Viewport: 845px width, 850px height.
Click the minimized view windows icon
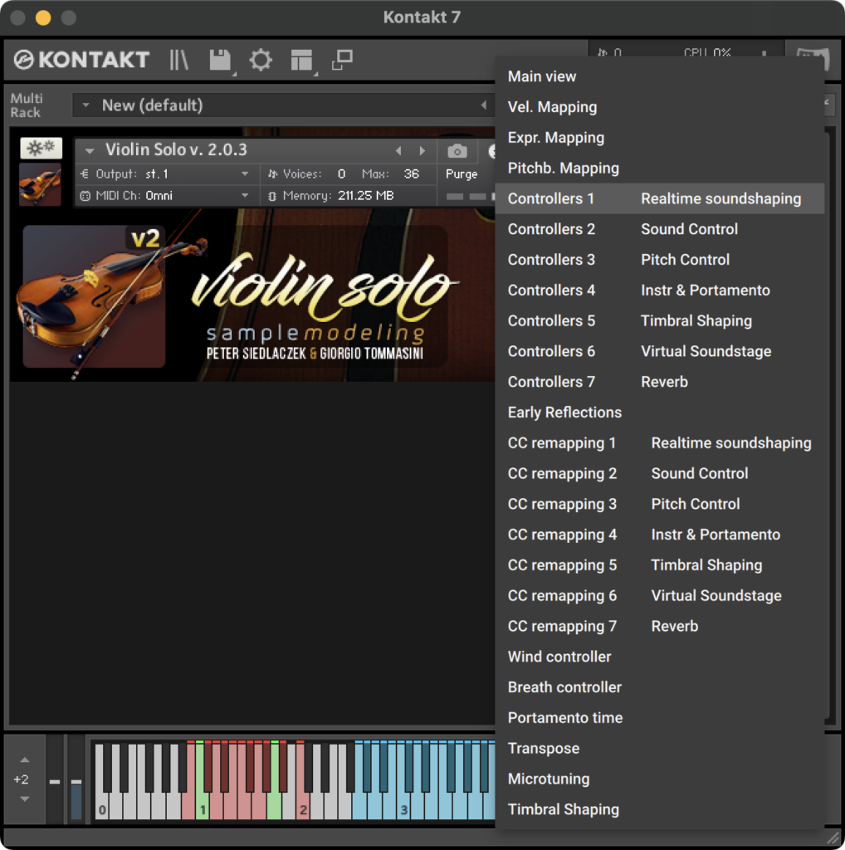[x=342, y=60]
